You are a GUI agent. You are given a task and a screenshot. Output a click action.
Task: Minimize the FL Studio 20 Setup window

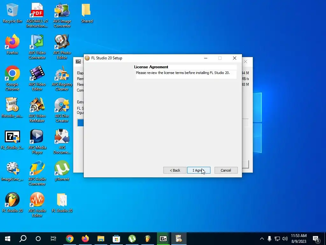206,58
